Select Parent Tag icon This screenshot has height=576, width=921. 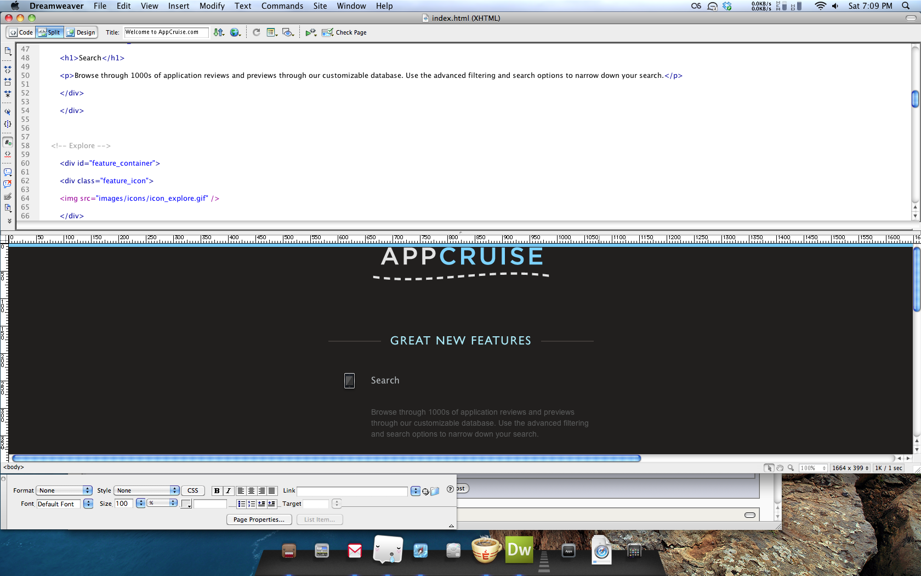coord(8,112)
